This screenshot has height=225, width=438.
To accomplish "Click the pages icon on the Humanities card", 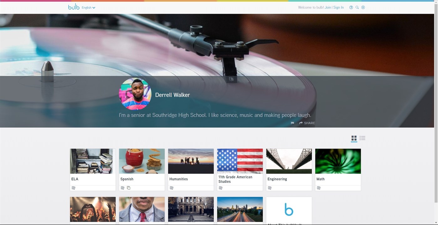I will (x=172, y=188).
